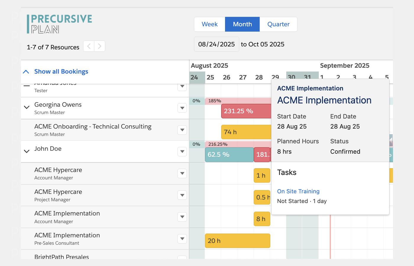Open dropdown menu for John Doe
The width and height of the screenshot is (414, 266).
coord(182,152)
